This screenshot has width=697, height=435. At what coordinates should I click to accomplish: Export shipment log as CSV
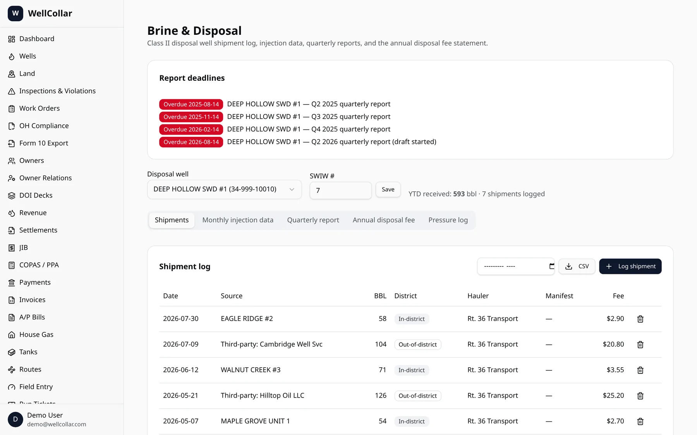[x=577, y=266]
